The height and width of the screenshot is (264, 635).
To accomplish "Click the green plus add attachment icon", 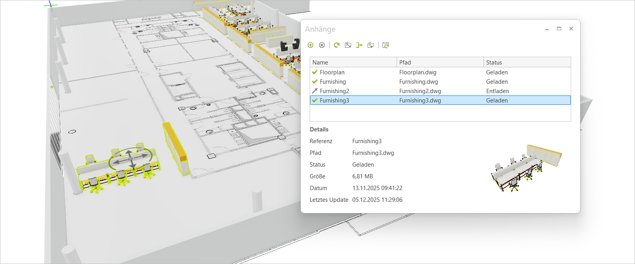I will pyautogui.click(x=310, y=45).
